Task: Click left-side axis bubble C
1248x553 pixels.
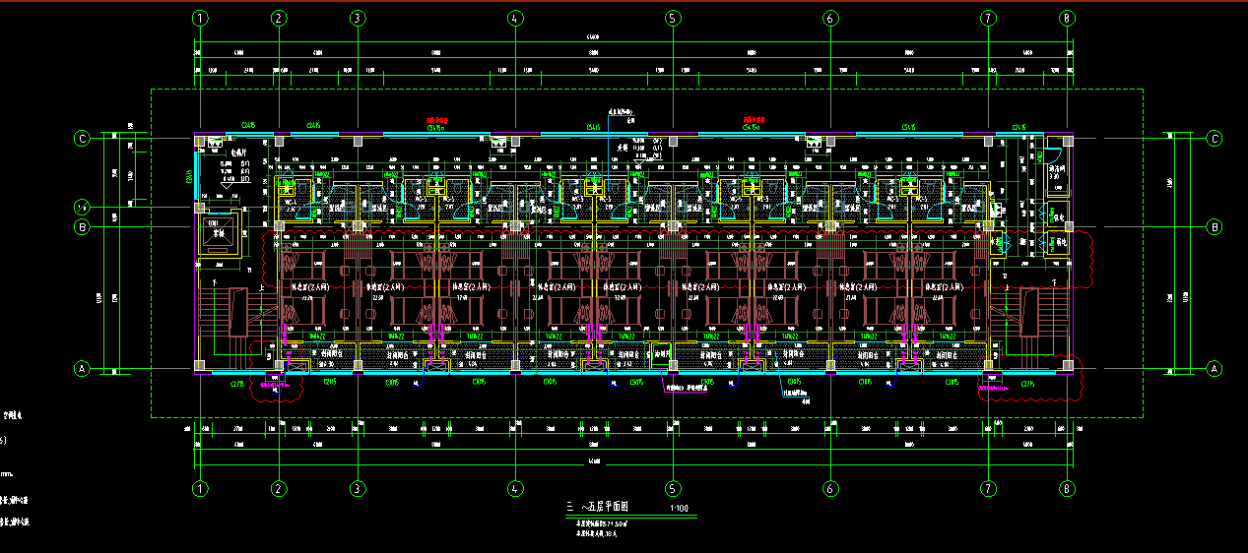Action: tap(83, 139)
